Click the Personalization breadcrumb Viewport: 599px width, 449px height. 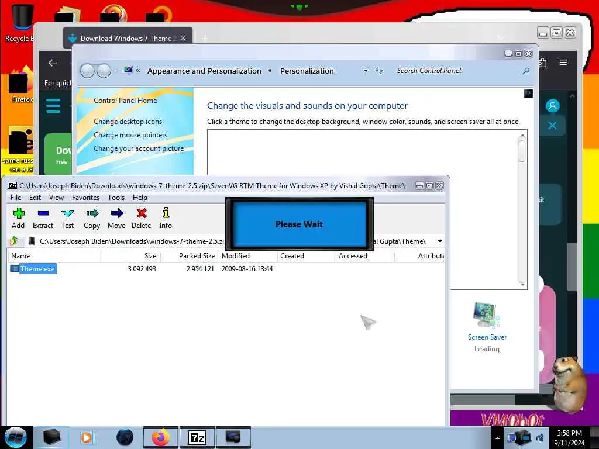307,71
